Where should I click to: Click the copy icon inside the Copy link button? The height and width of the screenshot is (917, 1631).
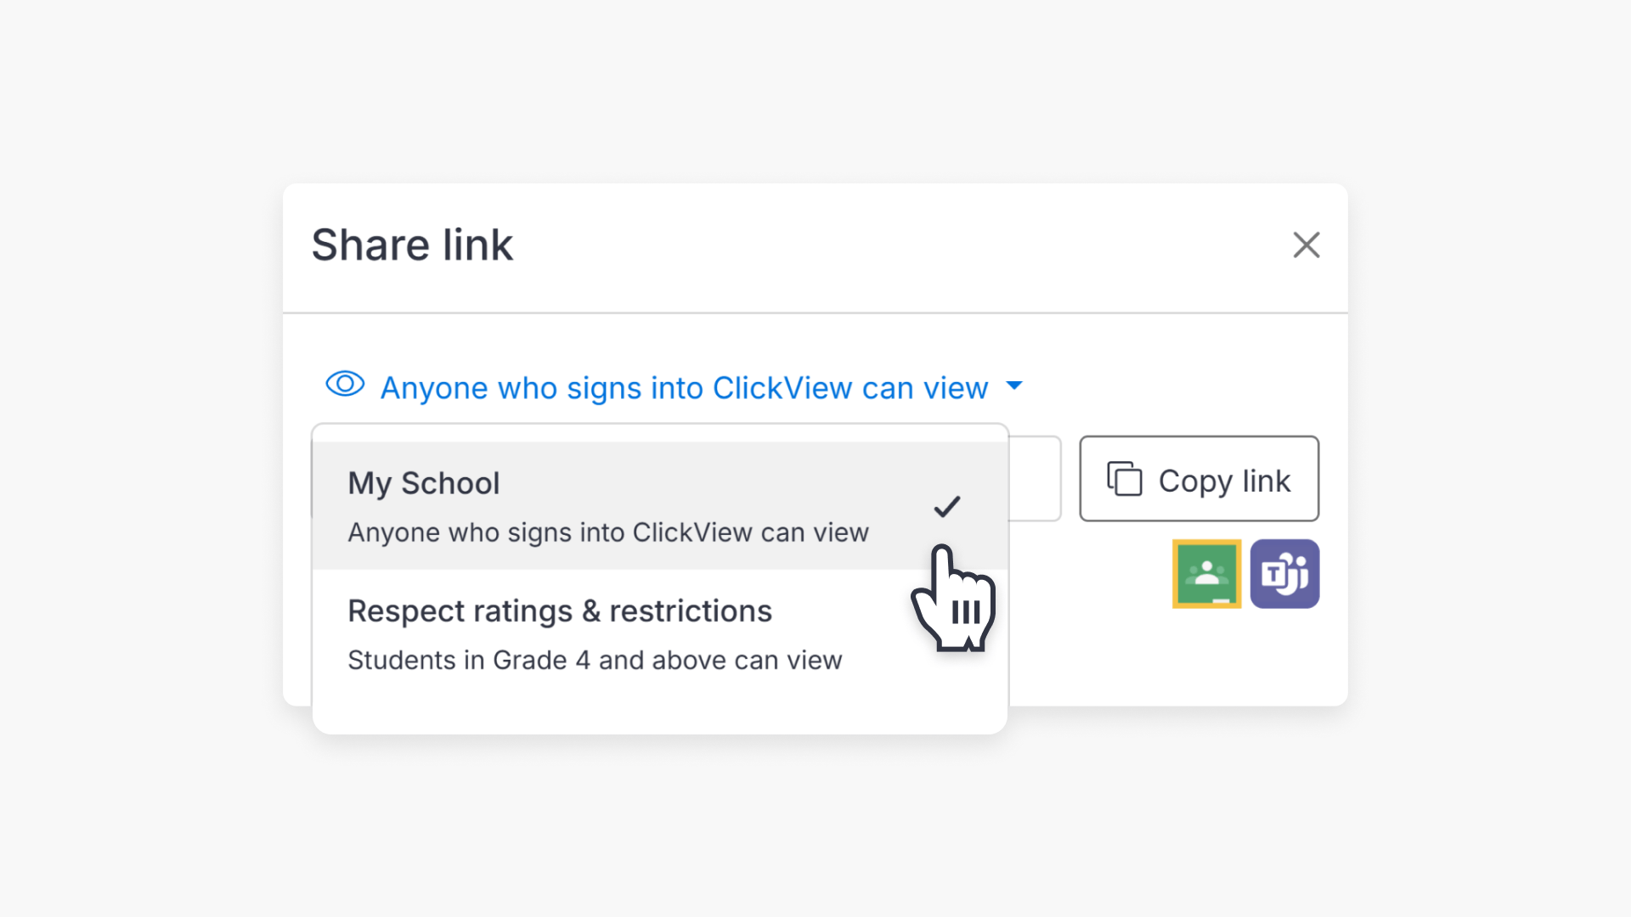coord(1125,479)
